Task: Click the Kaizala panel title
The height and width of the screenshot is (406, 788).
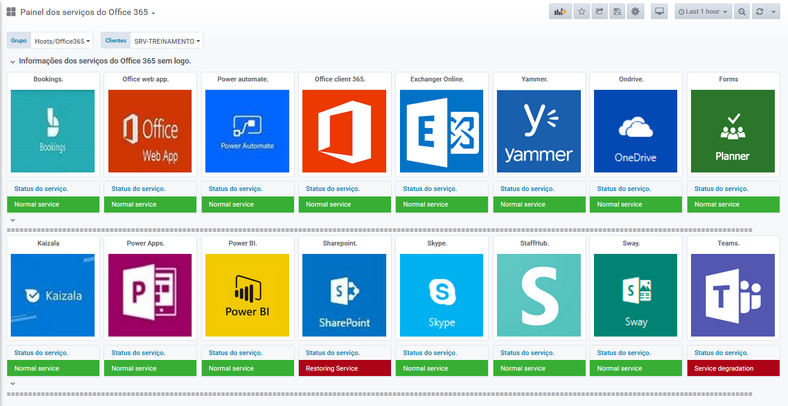Action: click(49, 243)
